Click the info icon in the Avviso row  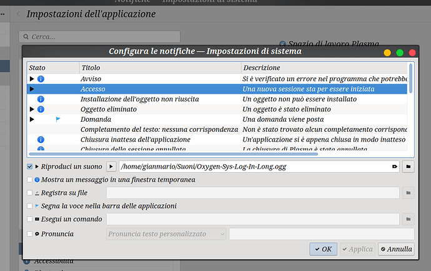(x=41, y=79)
